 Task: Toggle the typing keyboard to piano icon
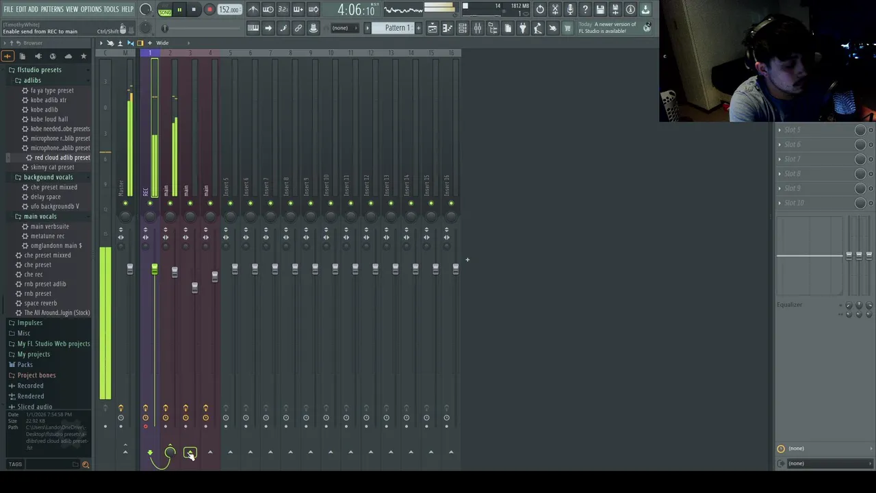pyautogui.click(x=253, y=28)
